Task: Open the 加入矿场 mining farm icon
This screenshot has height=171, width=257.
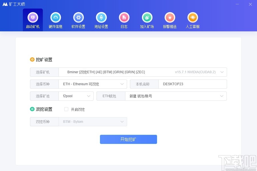Action: pyautogui.click(x=147, y=17)
